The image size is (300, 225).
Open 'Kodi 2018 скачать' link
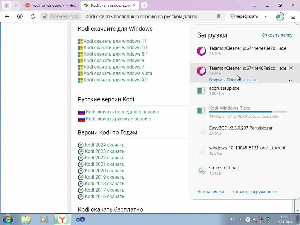[x=105, y=183]
